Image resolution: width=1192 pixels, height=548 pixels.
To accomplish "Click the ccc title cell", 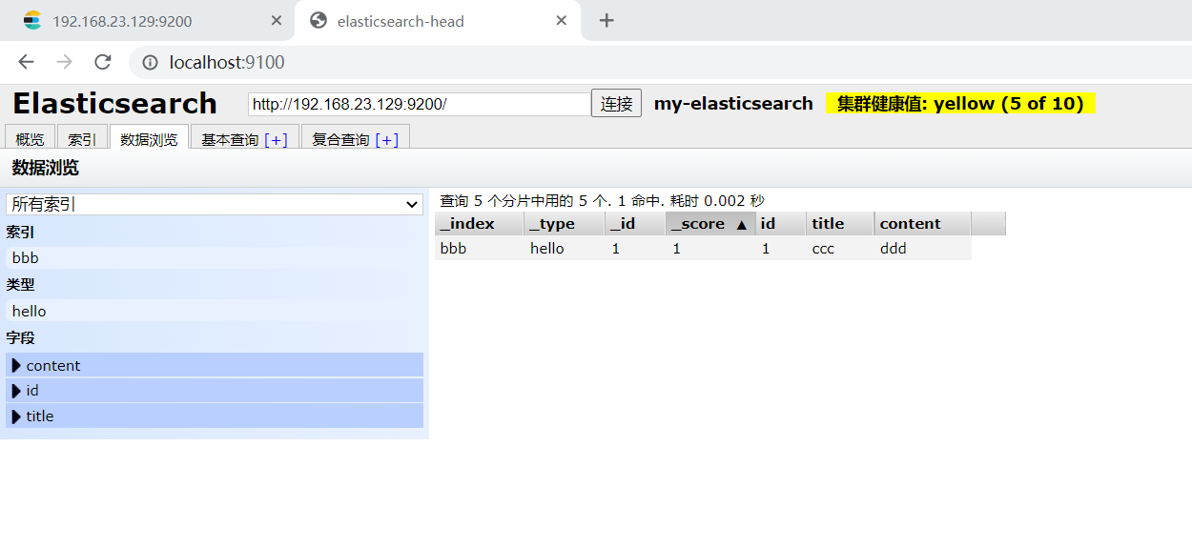I will (x=840, y=249).
